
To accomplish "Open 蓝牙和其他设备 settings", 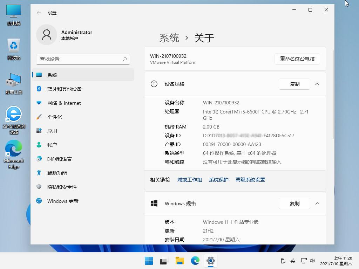I will pyautogui.click(x=83, y=89).
